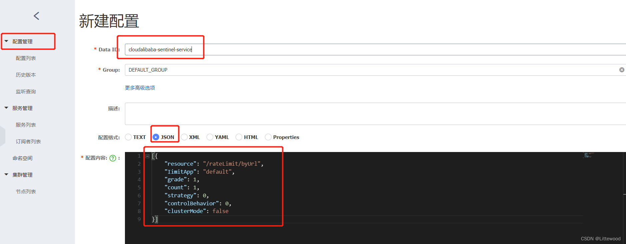Open 订阅者列表 in the sidebar
This screenshot has height=244, width=626.
[28, 141]
